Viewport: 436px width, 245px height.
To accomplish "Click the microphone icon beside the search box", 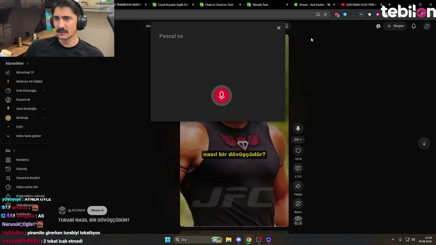I will pyautogui.click(x=286, y=26).
